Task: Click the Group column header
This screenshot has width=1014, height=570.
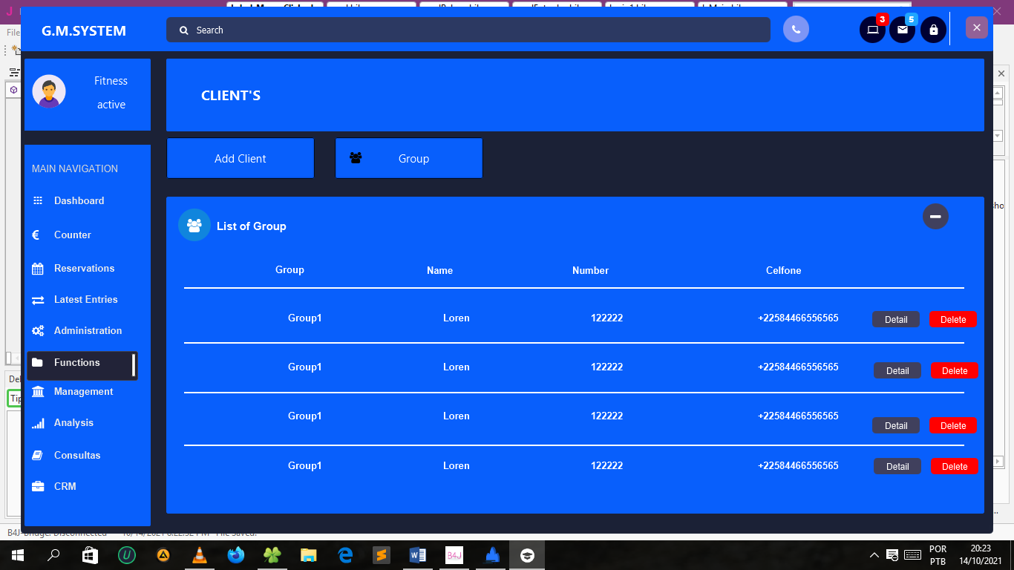Action: pyautogui.click(x=290, y=269)
